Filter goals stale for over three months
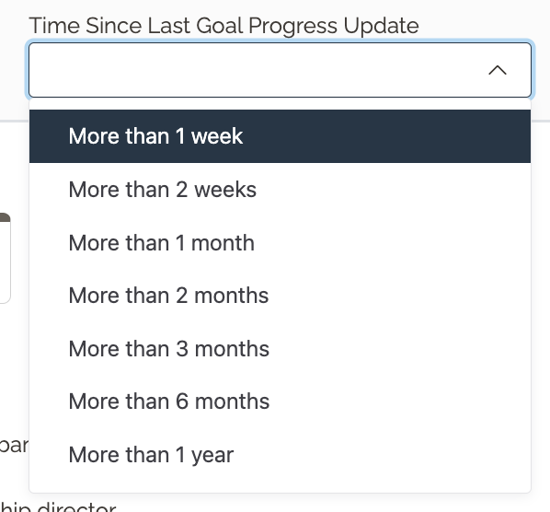 click(x=280, y=348)
